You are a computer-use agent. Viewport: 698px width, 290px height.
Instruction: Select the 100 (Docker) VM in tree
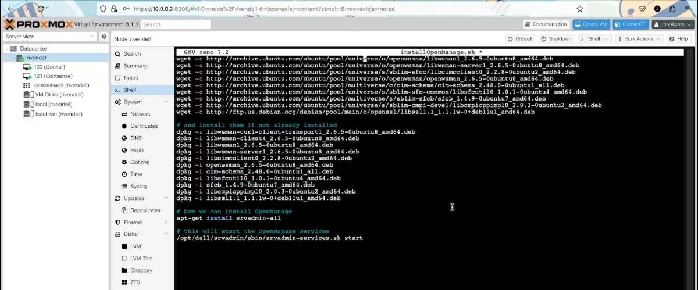pos(49,67)
